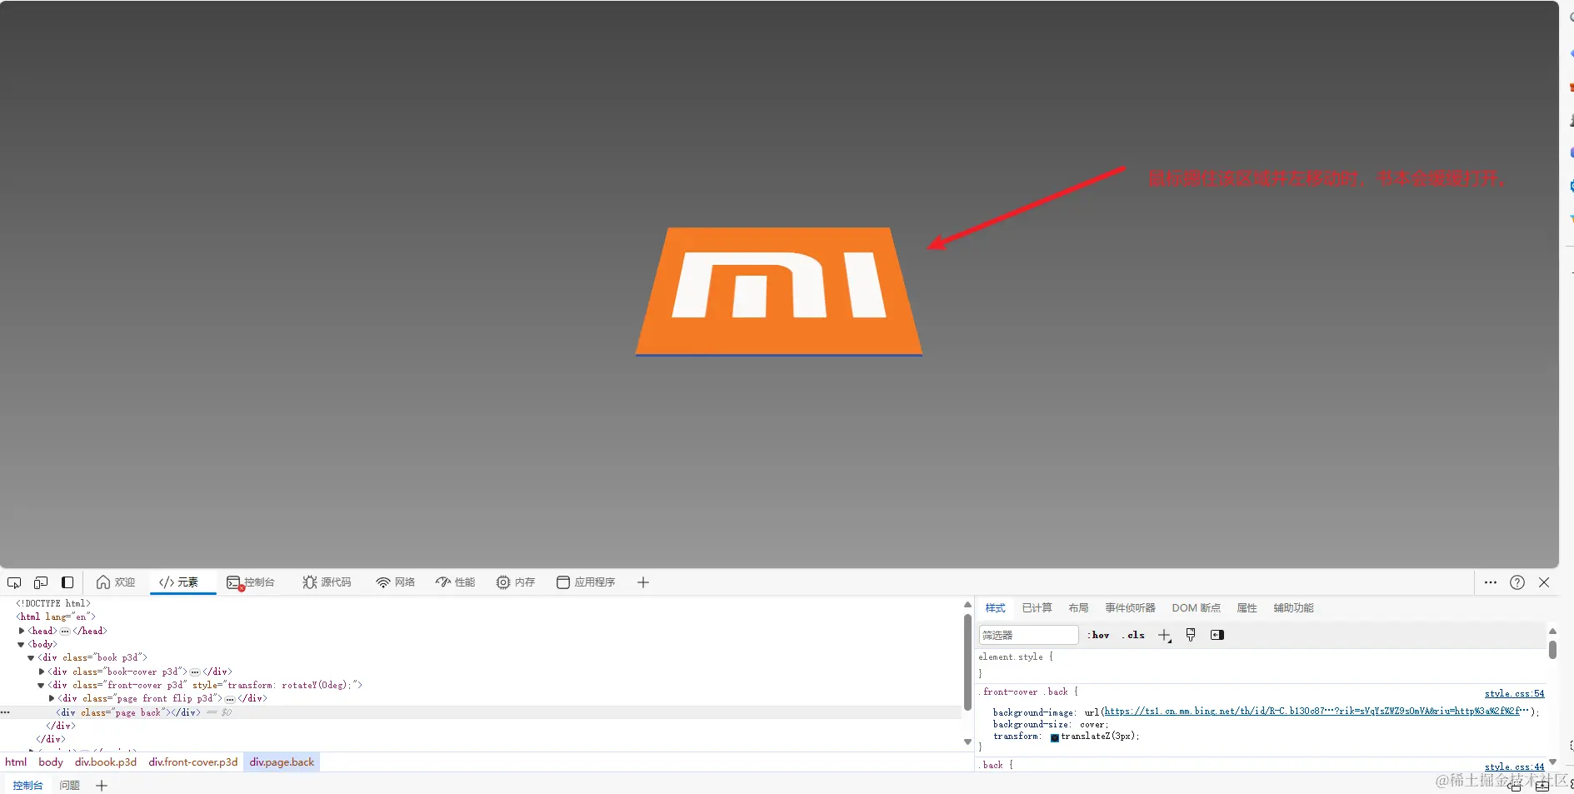1574x794 pixels.
Task: Click the elements panel scrollbar down arrow
Action: [x=967, y=742]
